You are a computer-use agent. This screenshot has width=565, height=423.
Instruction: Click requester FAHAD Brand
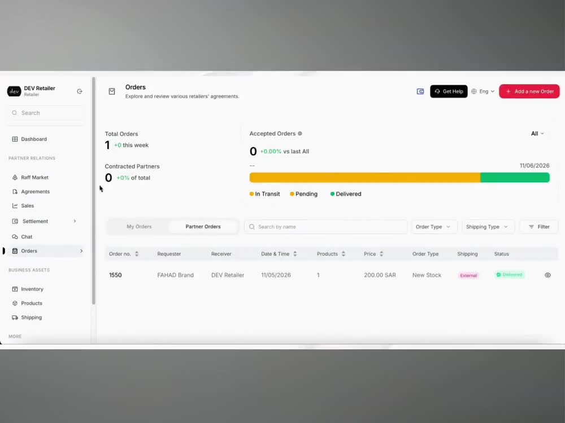(x=175, y=275)
